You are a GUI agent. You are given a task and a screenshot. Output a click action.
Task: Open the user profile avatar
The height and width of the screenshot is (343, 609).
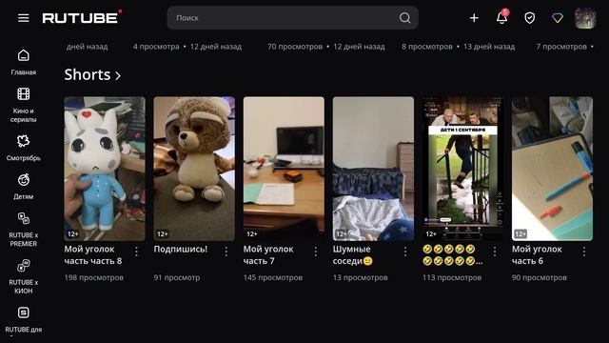[585, 18]
